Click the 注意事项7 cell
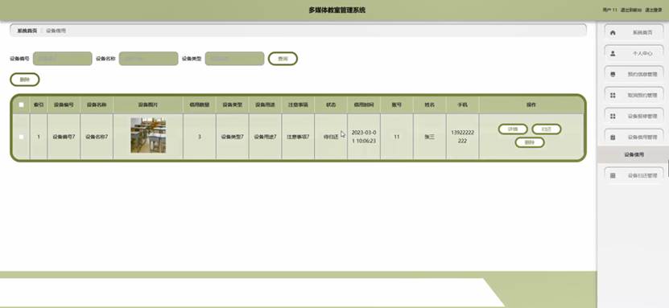The height and width of the screenshot is (308, 669). point(298,137)
